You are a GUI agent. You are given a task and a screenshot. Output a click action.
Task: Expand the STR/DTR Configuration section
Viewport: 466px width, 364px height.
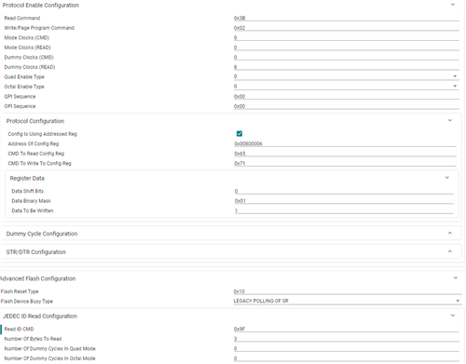click(450, 251)
